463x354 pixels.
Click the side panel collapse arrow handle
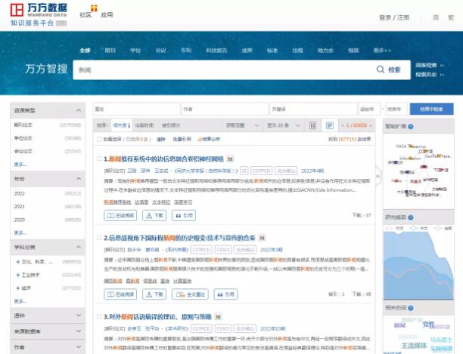coord(378,176)
